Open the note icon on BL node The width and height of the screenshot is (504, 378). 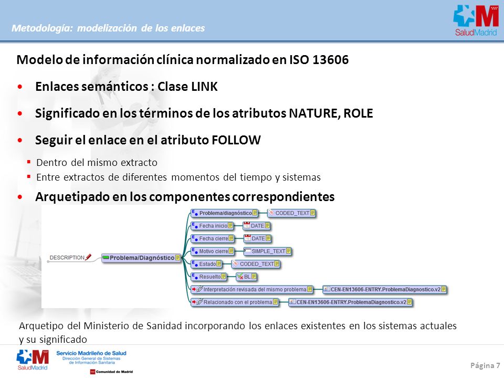coord(254,277)
